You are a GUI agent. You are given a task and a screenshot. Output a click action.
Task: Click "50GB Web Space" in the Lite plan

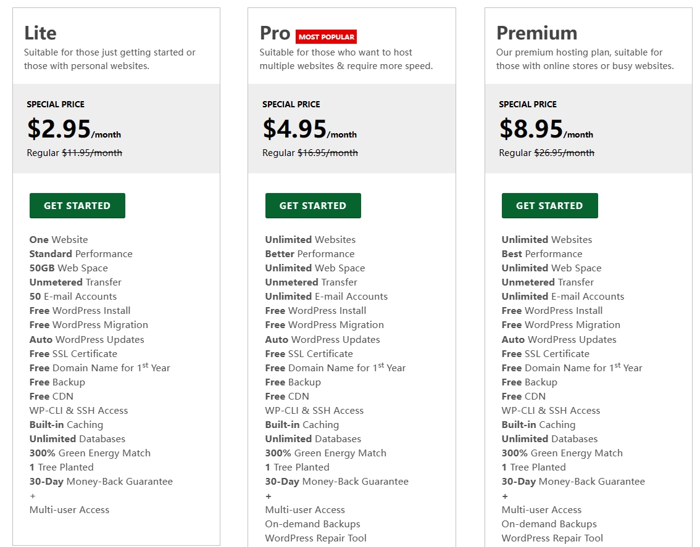69,268
